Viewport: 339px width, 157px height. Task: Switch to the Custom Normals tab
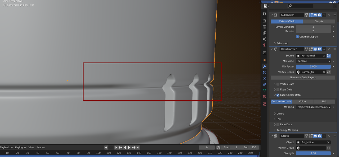[x=281, y=101]
